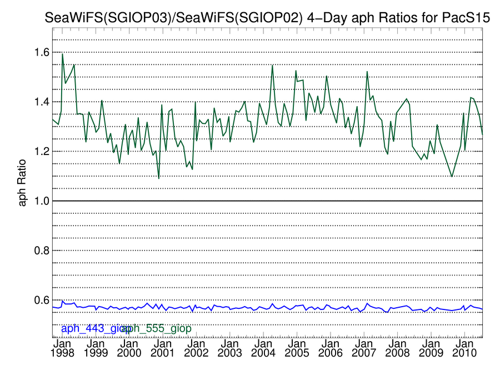Click the Jan 2003 x-axis label
Viewport: 500px width, 375px height.
pos(229,348)
